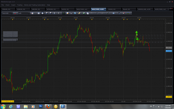Open the Trading menu

tap(20, 5)
